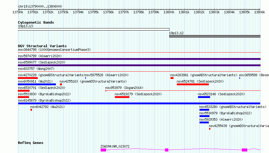Open esv3659589 variant label
The width and height of the screenshot is (269, 153).
pyautogui.click(x=254, y=75)
